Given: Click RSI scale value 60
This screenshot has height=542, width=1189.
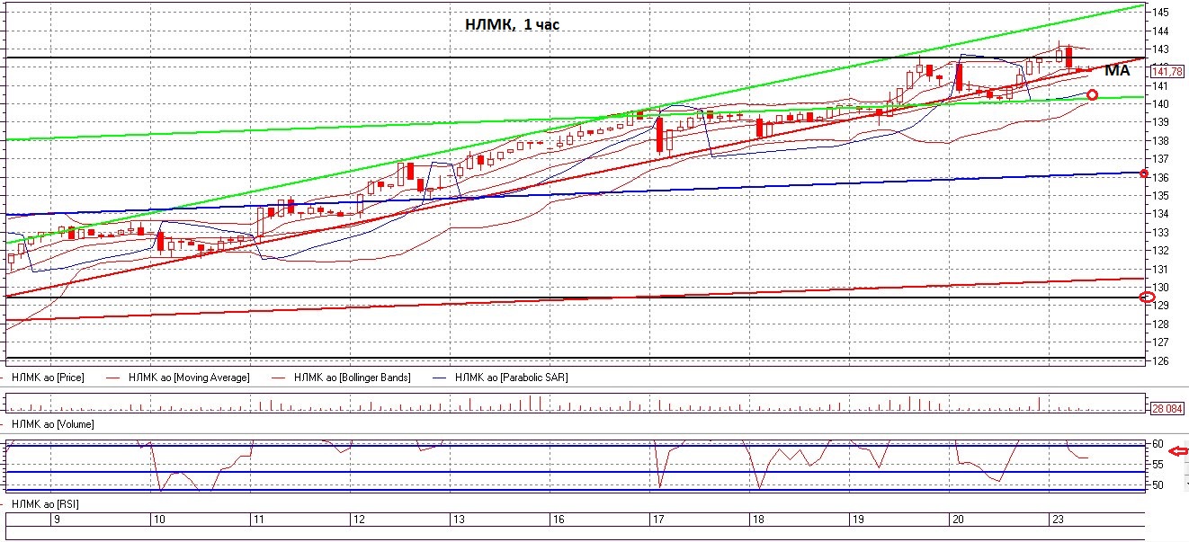Looking at the screenshot, I should (1157, 445).
